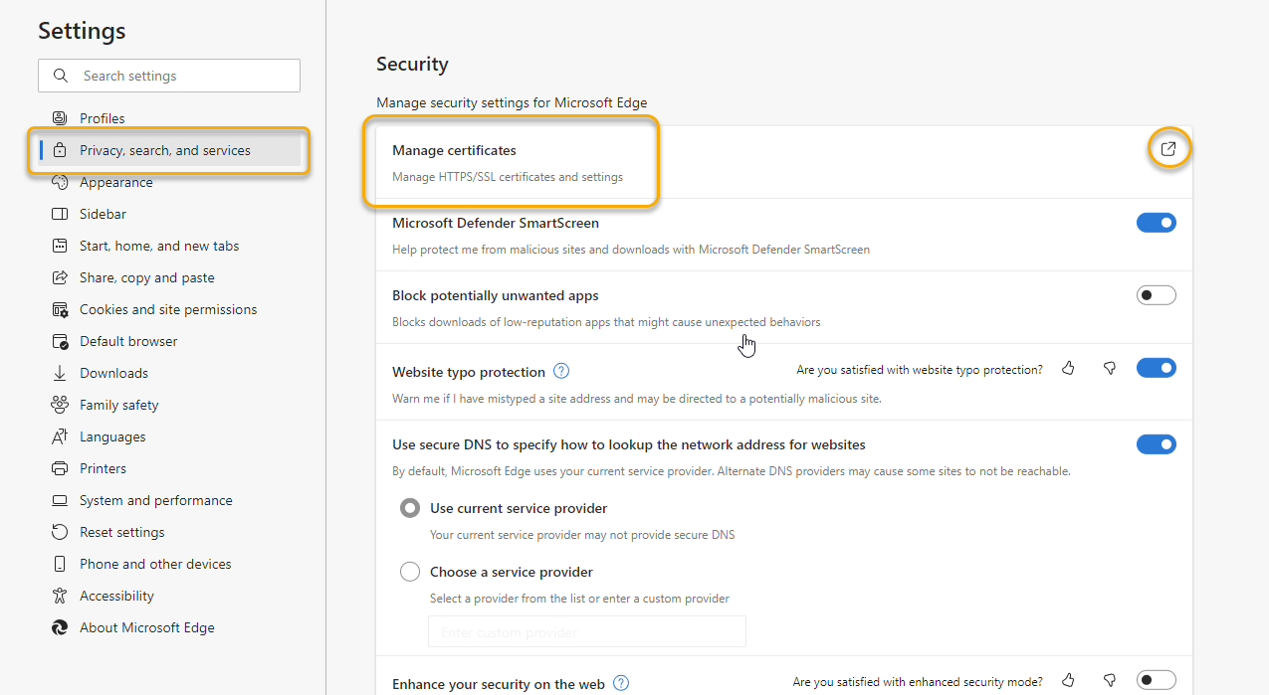Click the Printers icon

tap(60, 468)
